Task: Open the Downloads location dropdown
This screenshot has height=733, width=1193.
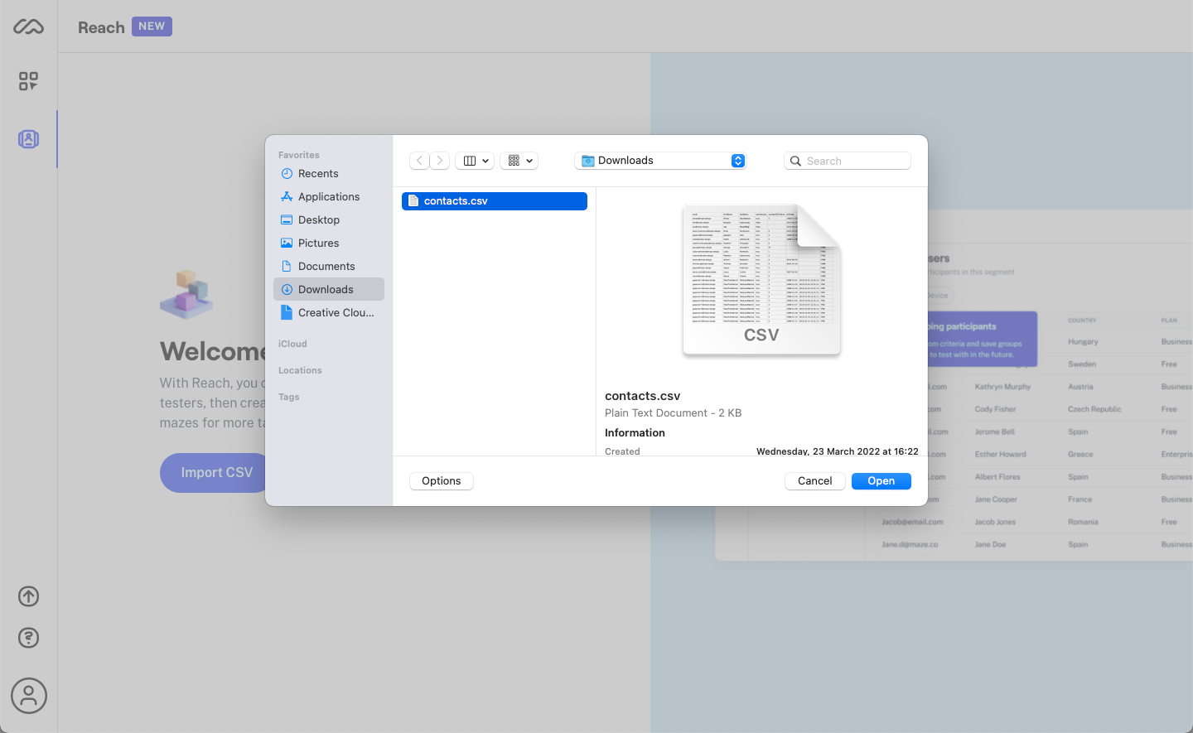Action: tap(660, 160)
